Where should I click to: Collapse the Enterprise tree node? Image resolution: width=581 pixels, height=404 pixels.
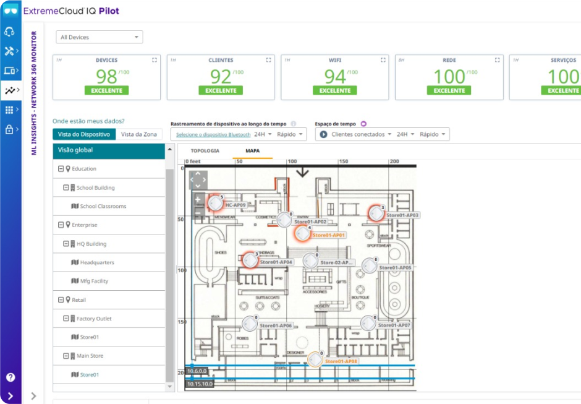point(61,225)
